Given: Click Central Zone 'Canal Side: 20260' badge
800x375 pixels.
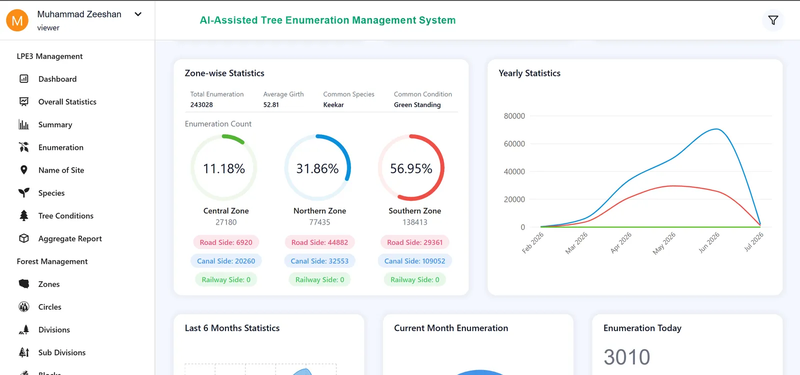Looking at the screenshot, I should [226, 261].
